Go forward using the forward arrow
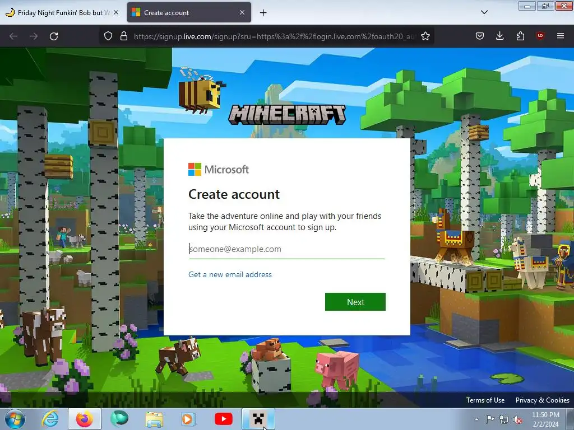574x430 pixels. coord(34,36)
